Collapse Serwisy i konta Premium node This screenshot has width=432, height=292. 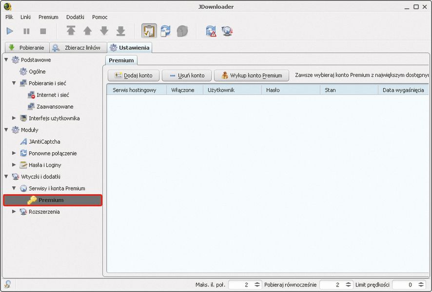point(14,188)
